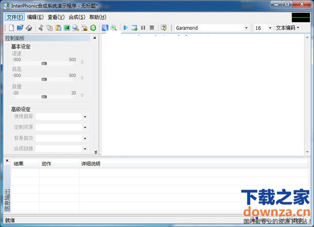Save the document with diskette icon
314x227 pixels.
click(29, 28)
